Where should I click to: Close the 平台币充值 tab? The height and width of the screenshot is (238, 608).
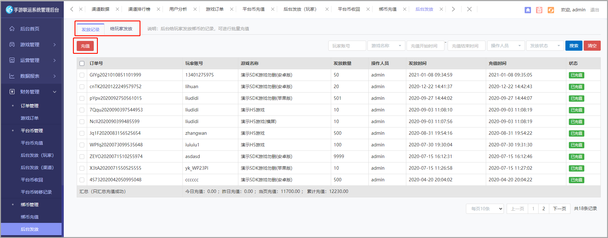[273, 9]
